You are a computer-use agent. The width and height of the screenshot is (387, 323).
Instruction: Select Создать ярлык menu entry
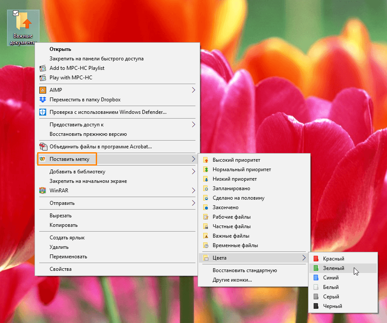67,238
